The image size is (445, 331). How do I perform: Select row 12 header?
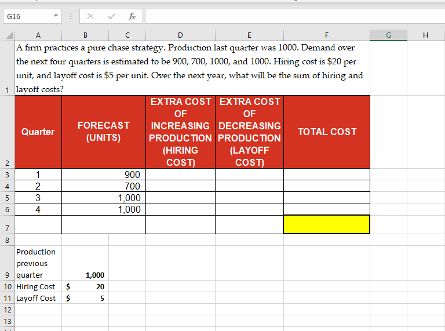click(8, 310)
